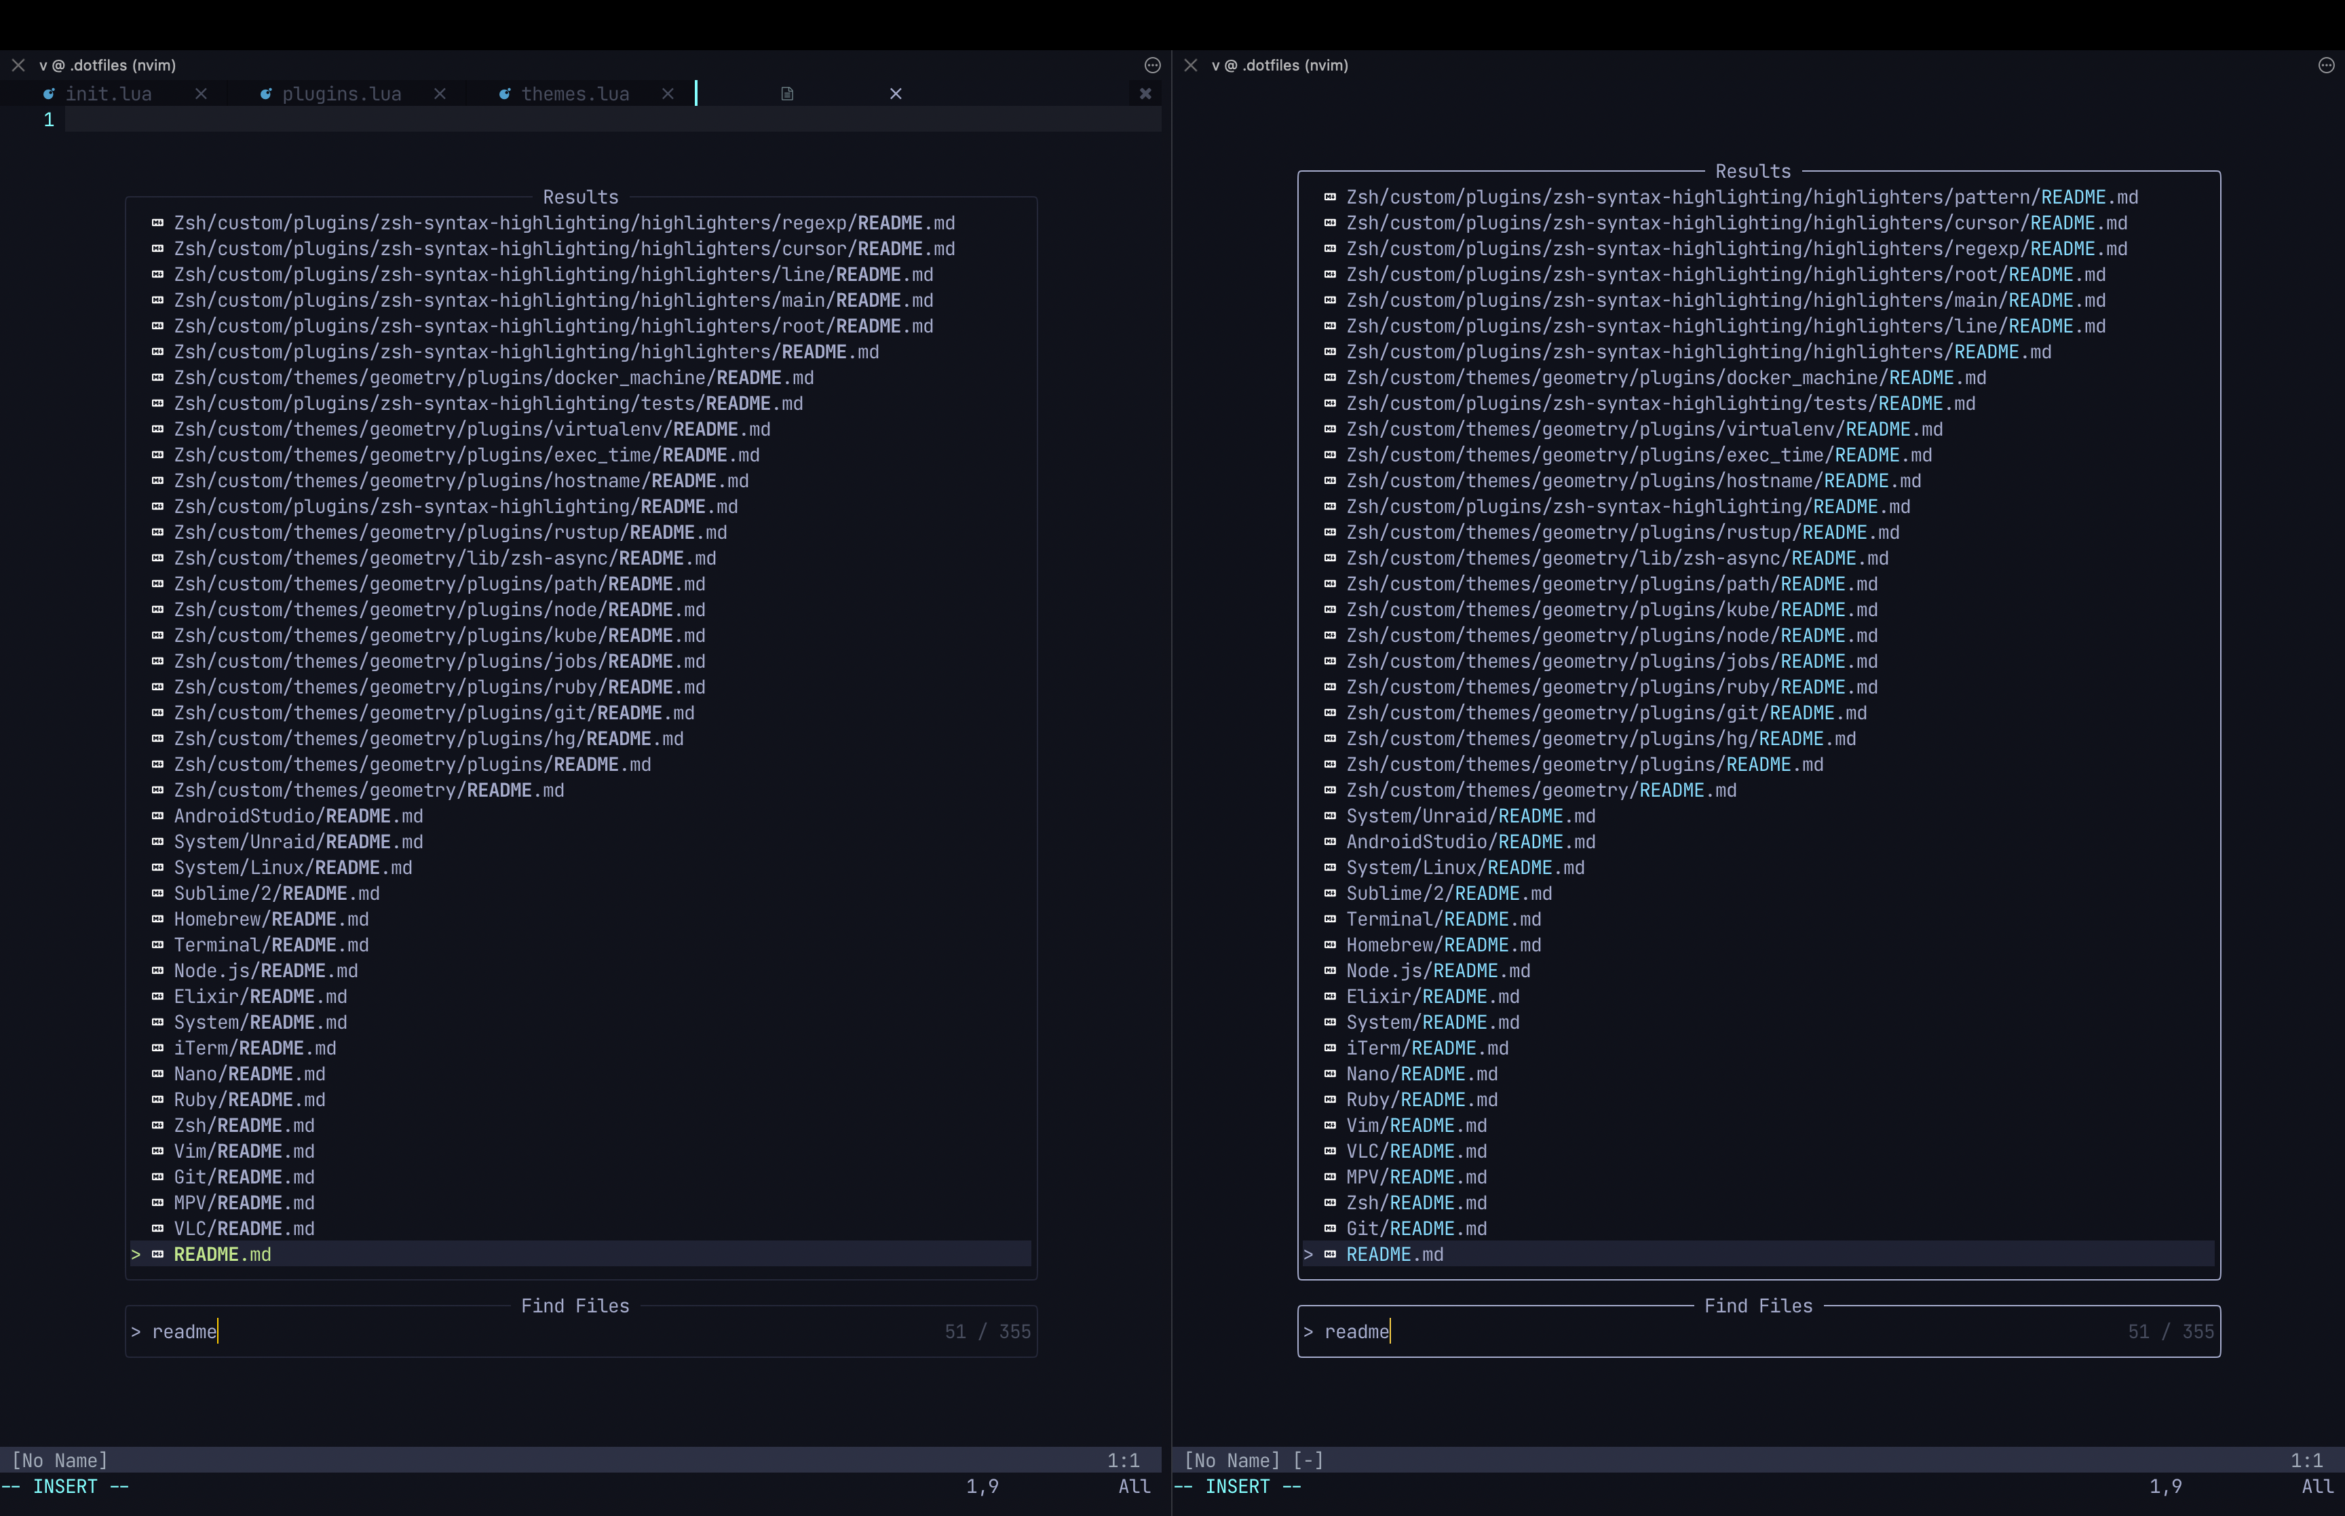Open the left pane options ellipsis menu
Screen dimensions: 2345x1516
(1152, 65)
